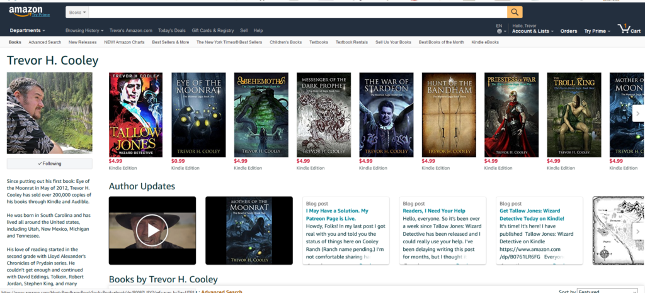Viewport: 645px width, 293px height.
Task: Open the Sort by Featured dropdown
Action: click(607, 291)
